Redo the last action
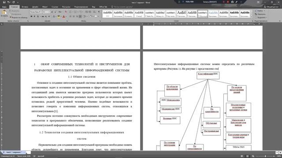282x158 pixels. 14,2
